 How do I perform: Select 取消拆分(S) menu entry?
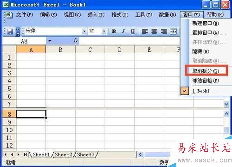(206, 71)
